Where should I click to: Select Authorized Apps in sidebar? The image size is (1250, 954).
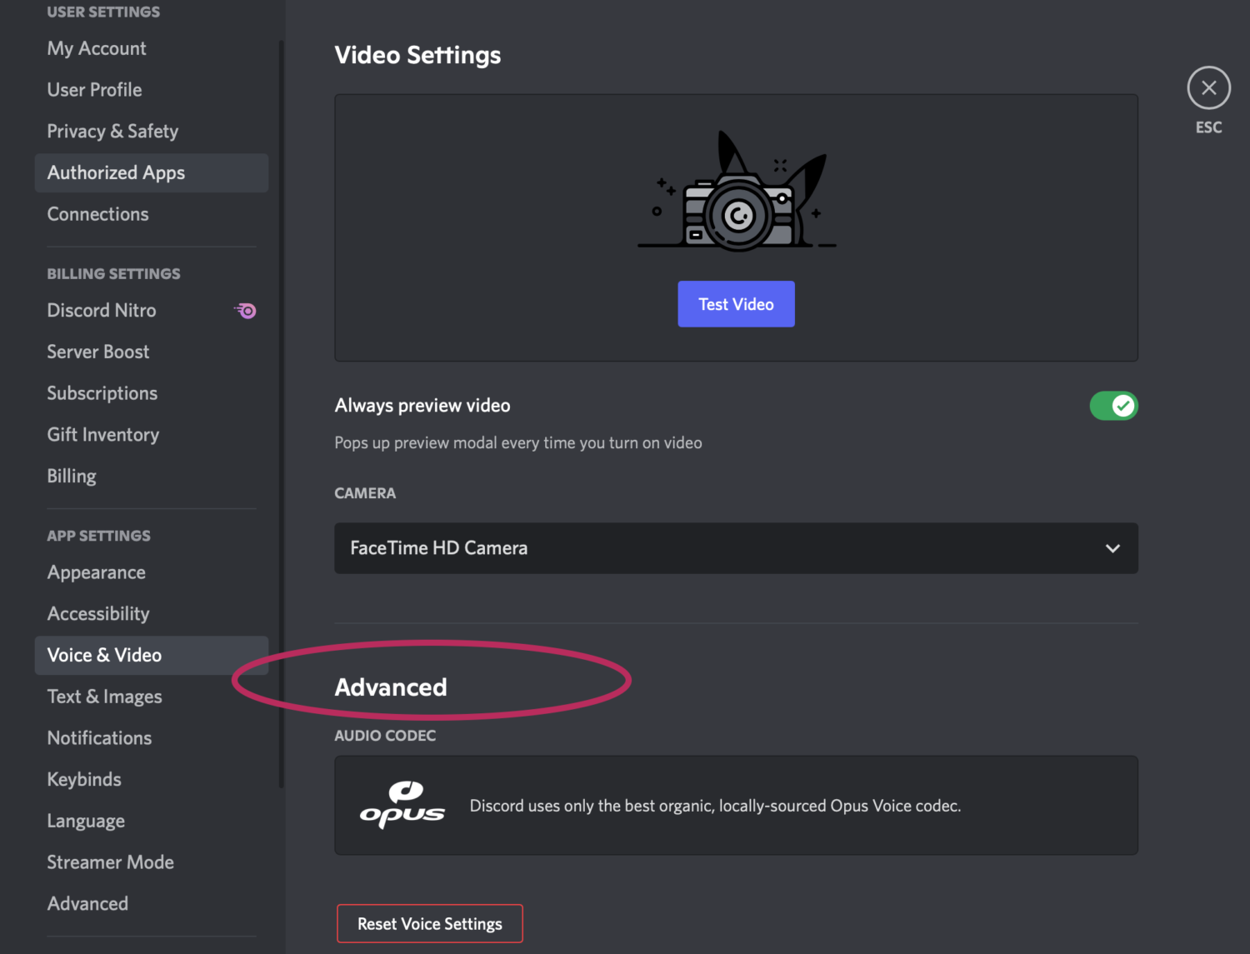coord(152,172)
